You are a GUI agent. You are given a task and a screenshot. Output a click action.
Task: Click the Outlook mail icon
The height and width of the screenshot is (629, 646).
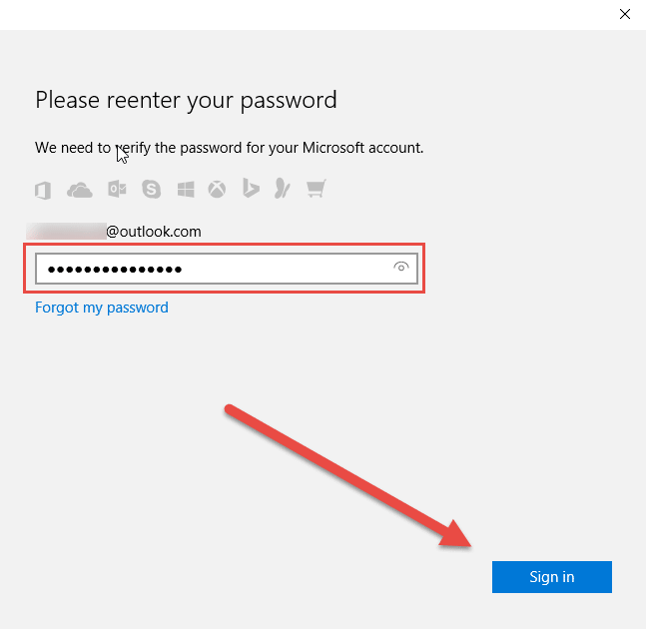[x=117, y=189]
